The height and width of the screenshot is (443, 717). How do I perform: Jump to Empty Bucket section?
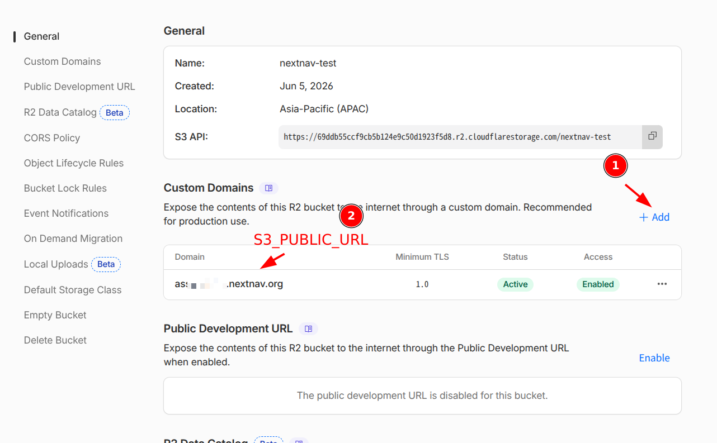tap(55, 315)
